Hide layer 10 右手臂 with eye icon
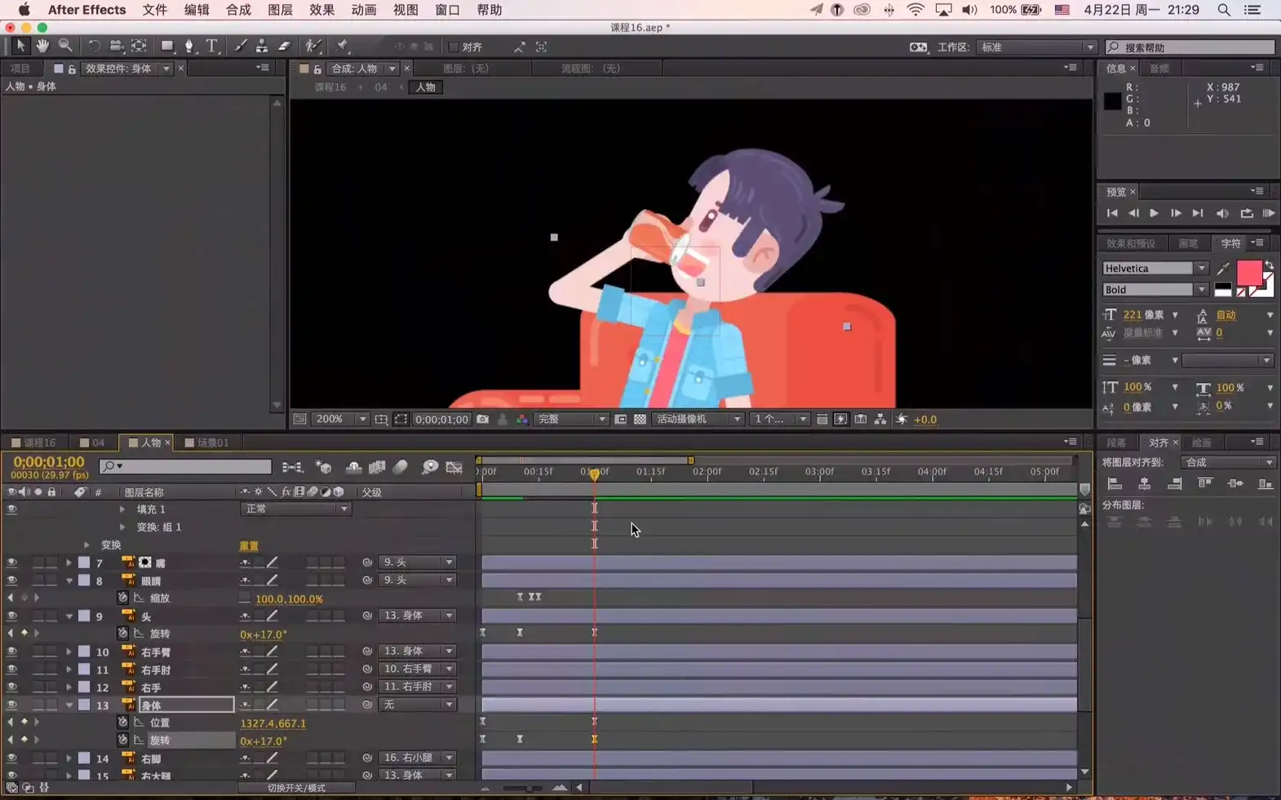The height and width of the screenshot is (800, 1281). [x=11, y=651]
